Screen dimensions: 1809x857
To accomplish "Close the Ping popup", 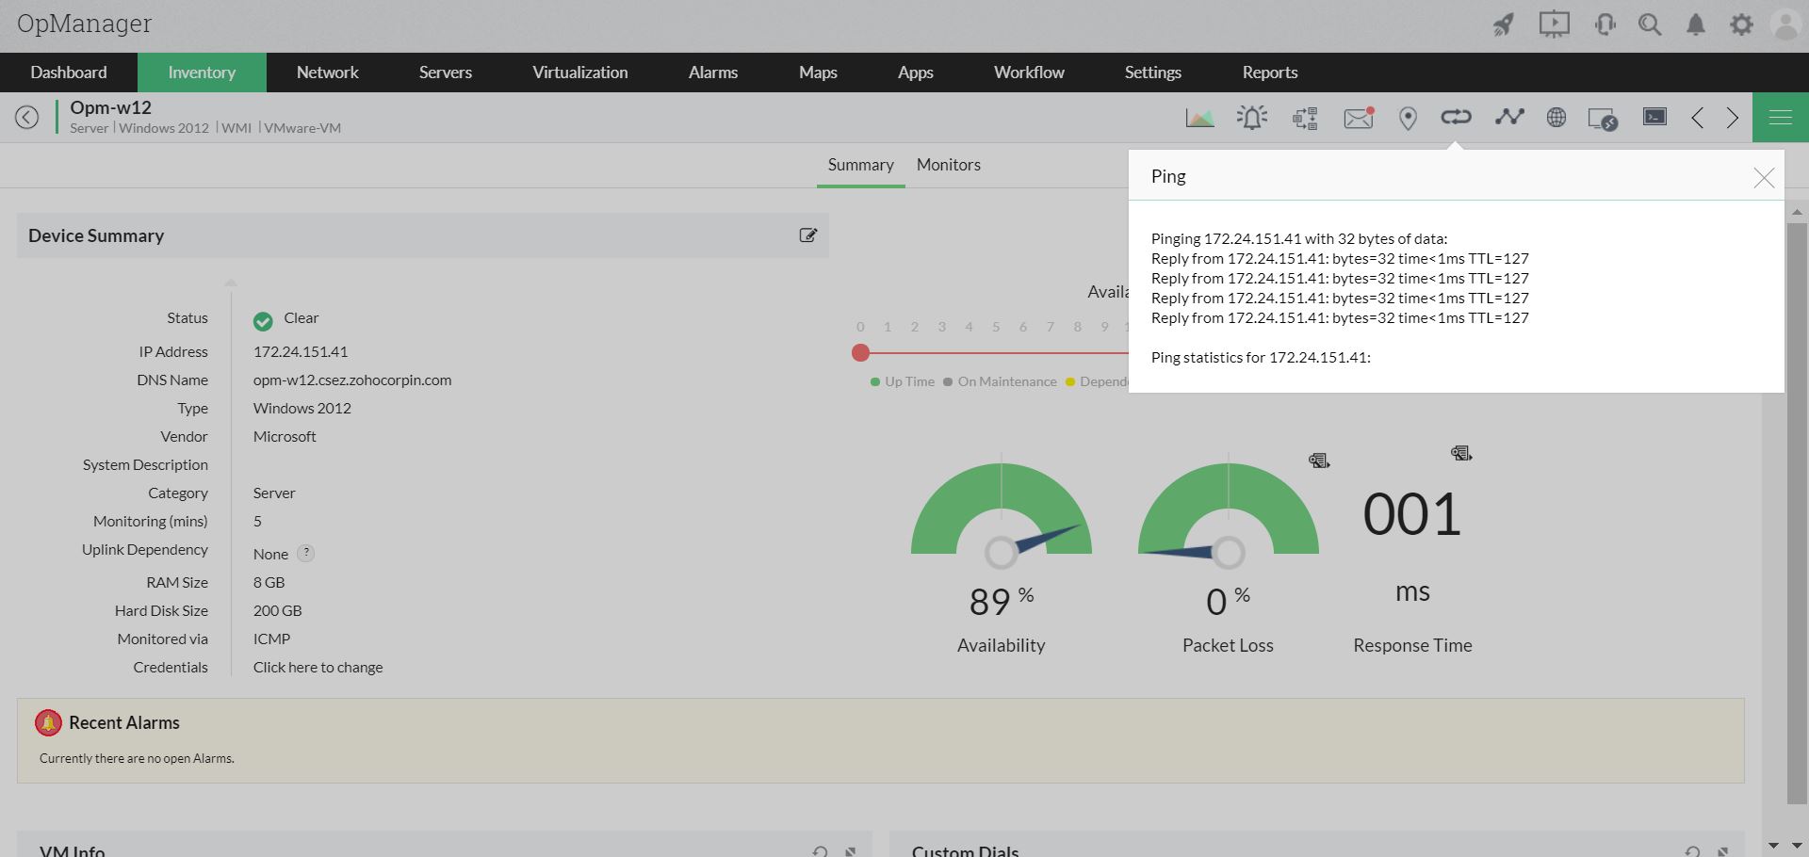I will click(x=1764, y=178).
